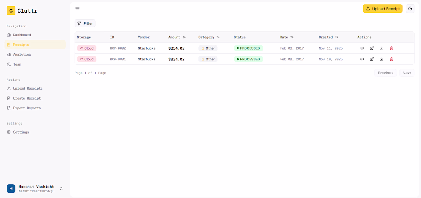Open Export Reports from the sidebar
The width and height of the screenshot is (421, 198).
pos(35,108)
